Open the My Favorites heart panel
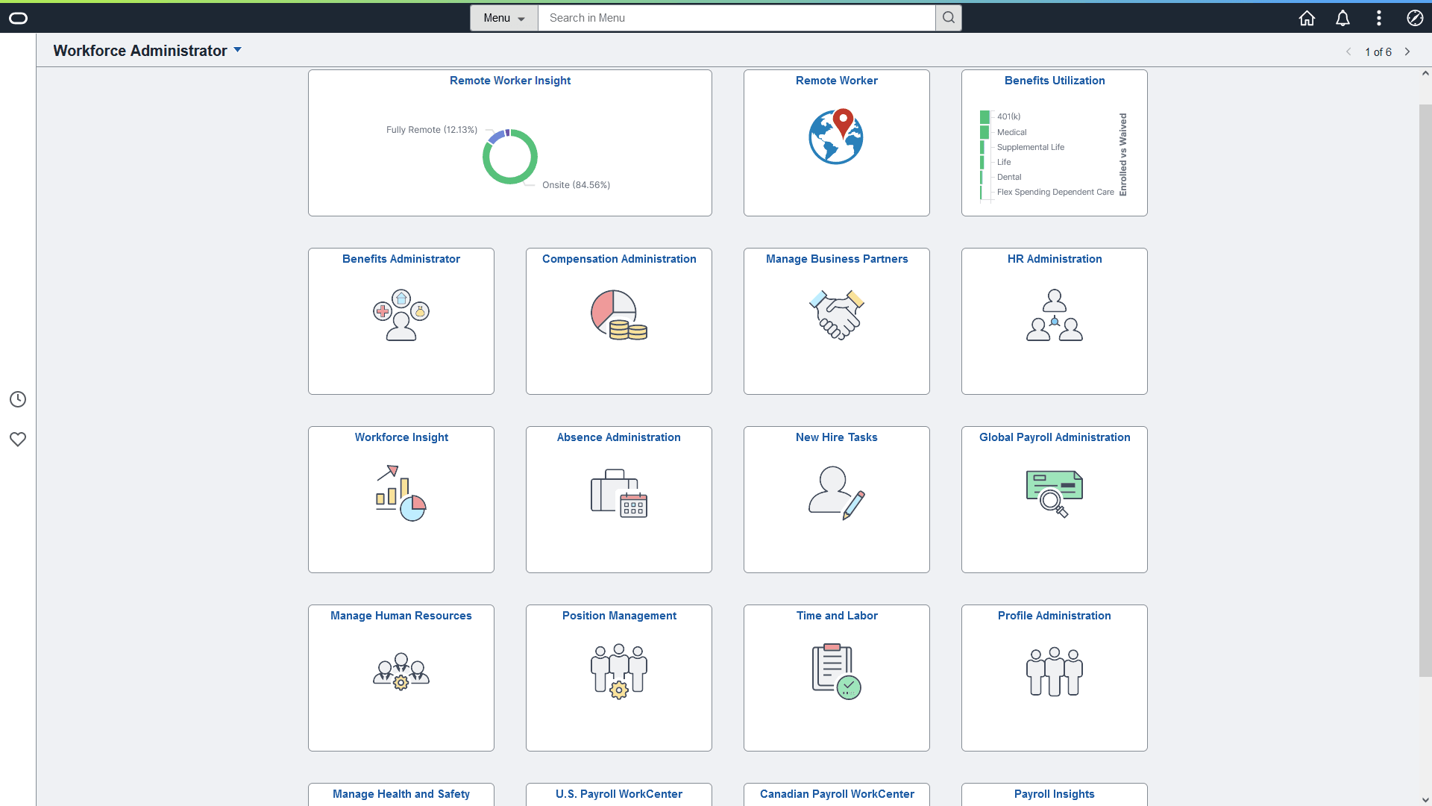This screenshot has width=1432, height=806. pyautogui.click(x=18, y=440)
